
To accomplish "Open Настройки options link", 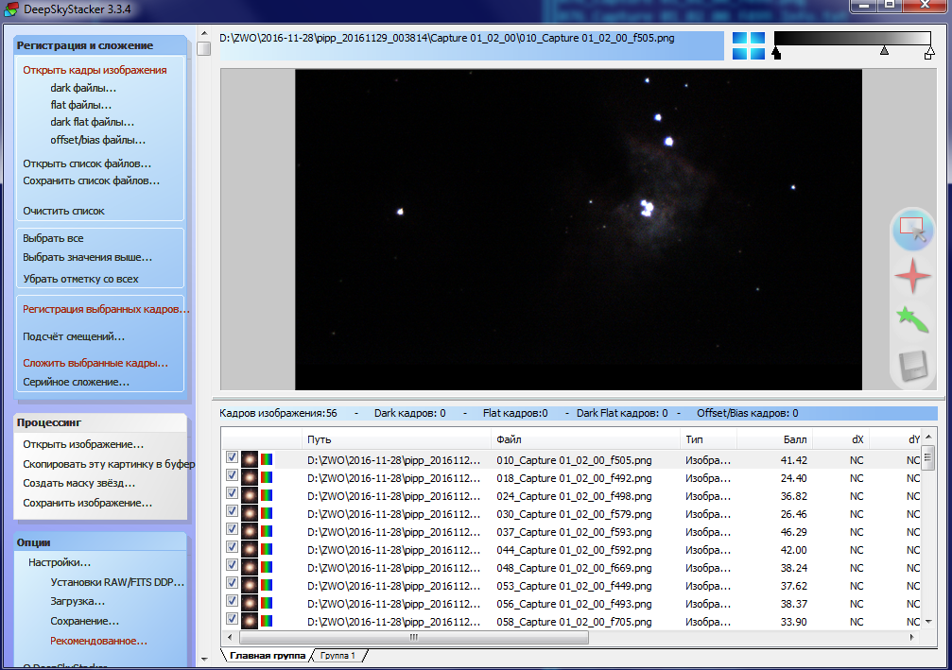I will 60,562.
